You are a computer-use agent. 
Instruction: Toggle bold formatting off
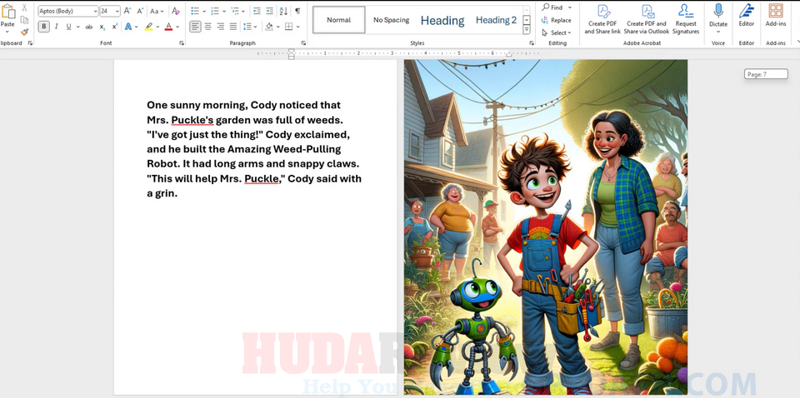pyautogui.click(x=44, y=27)
